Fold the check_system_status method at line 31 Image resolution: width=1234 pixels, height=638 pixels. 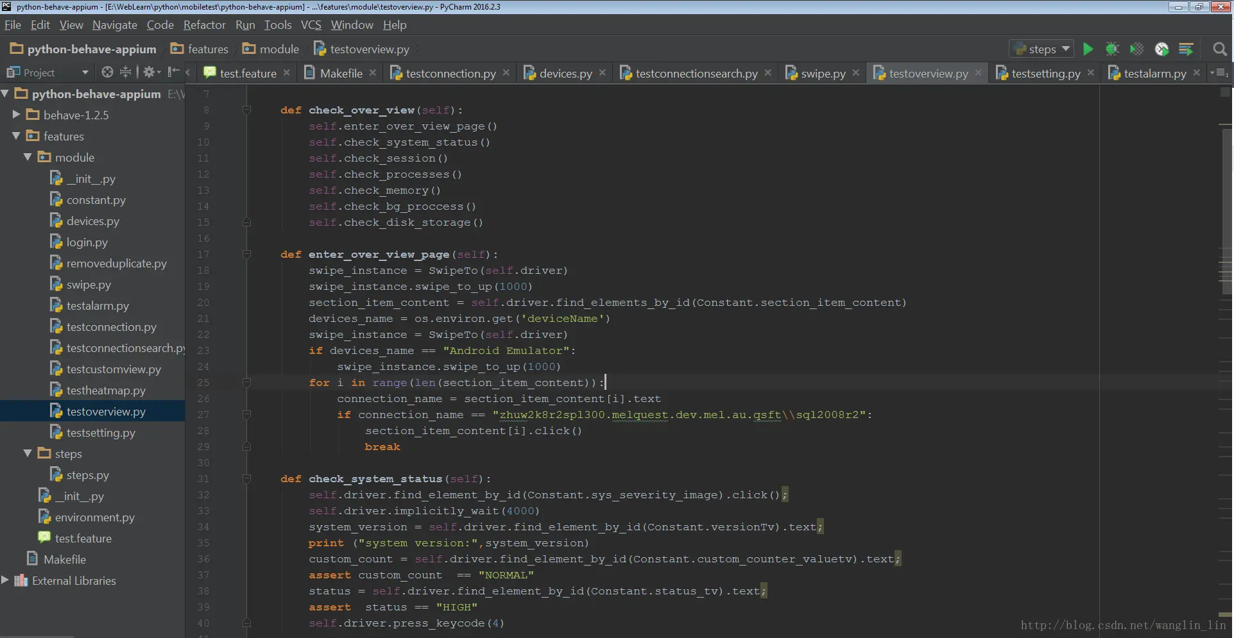pyautogui.click(x=246, y=479)
